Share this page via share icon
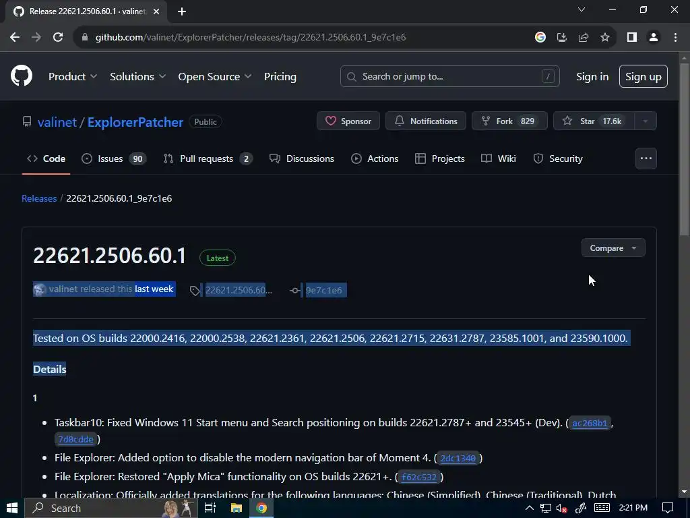 pyautogui.click(x=584, y=38)
